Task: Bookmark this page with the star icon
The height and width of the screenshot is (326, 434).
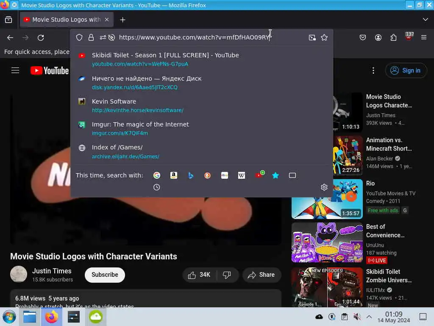Action: coord(324,37)
